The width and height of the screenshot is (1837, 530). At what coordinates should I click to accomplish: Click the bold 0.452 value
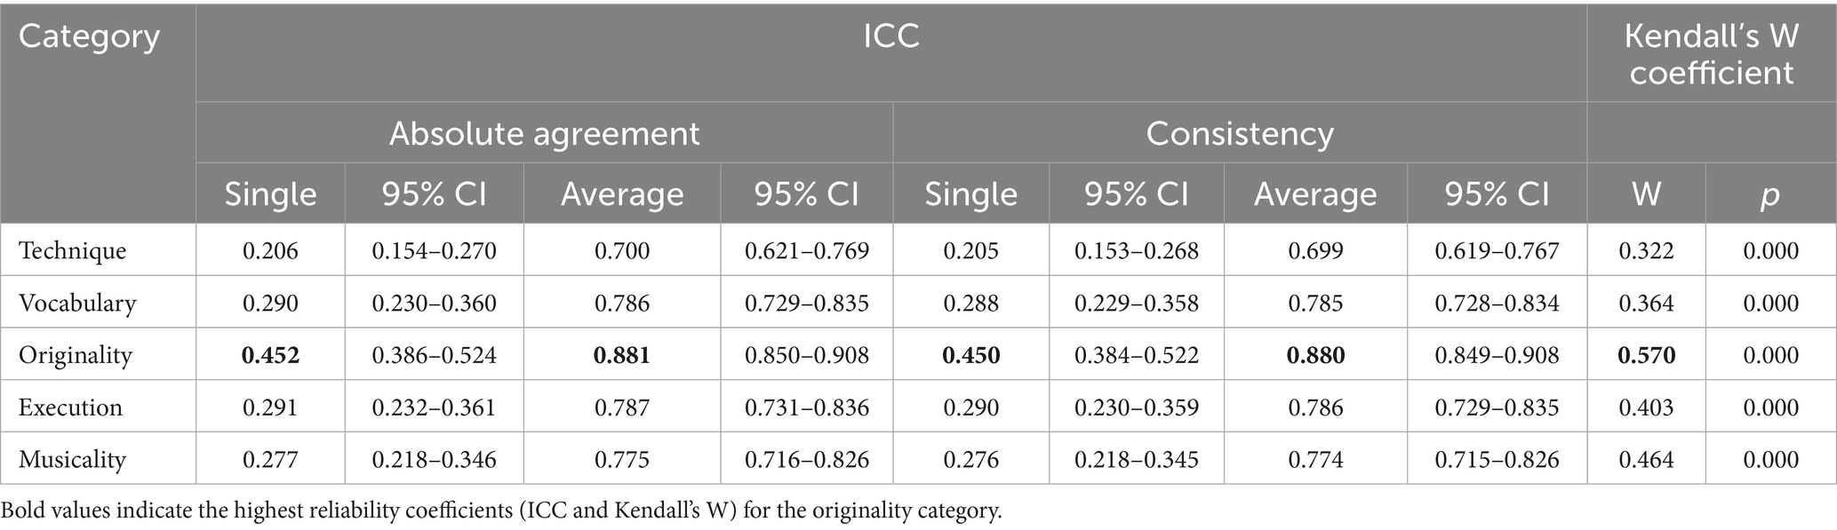270,355
